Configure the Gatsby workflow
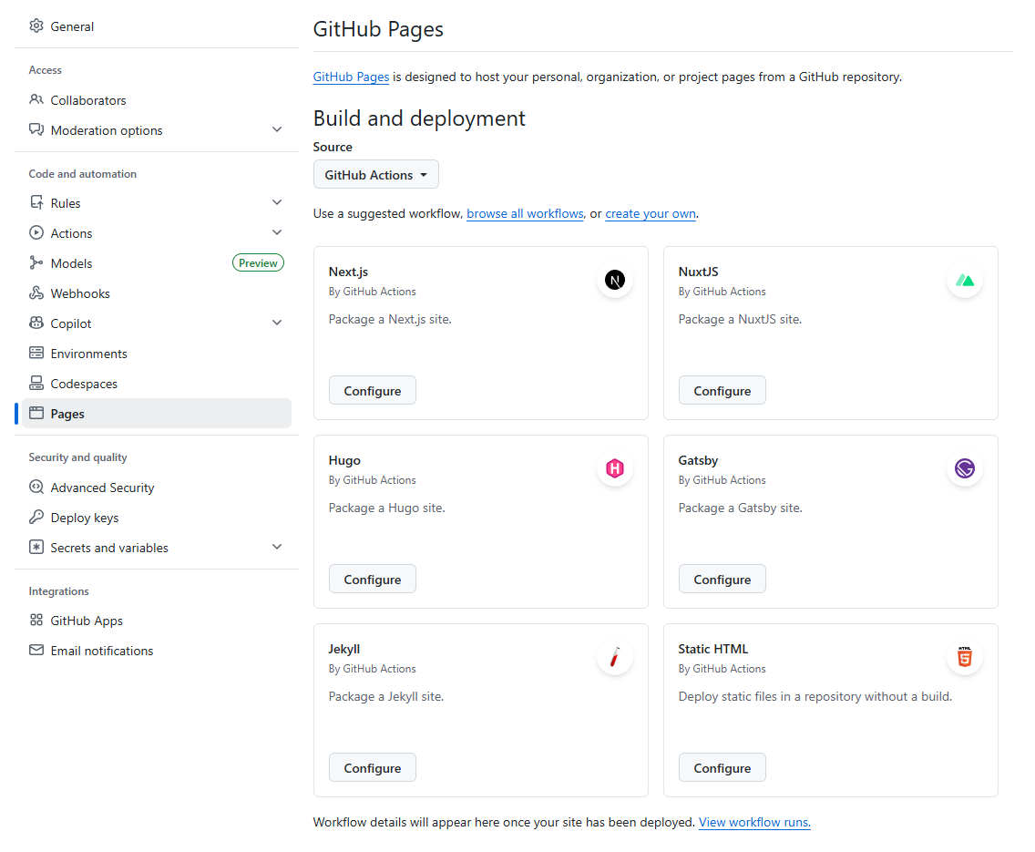Image resolution: width=1035 pixels, height=852 pixels. (722, 580)
